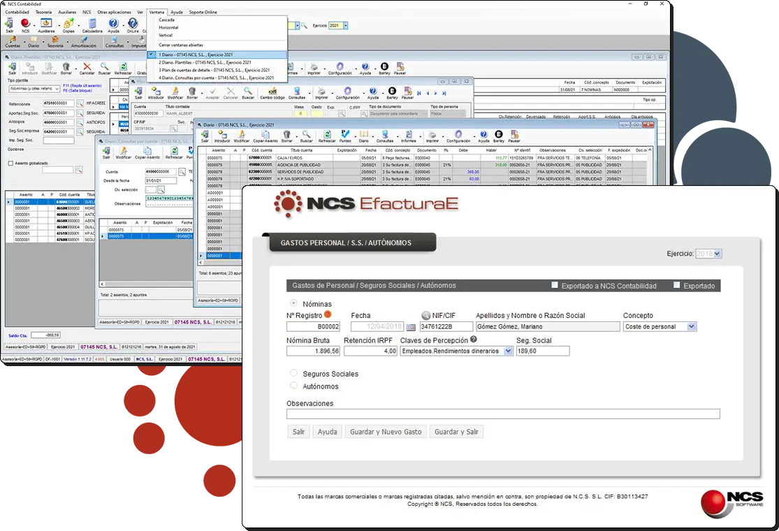Screen dimensions: 779x531
Task: Open the Tipo plantilla Nóminas dropdown
Action: point(34,89)
